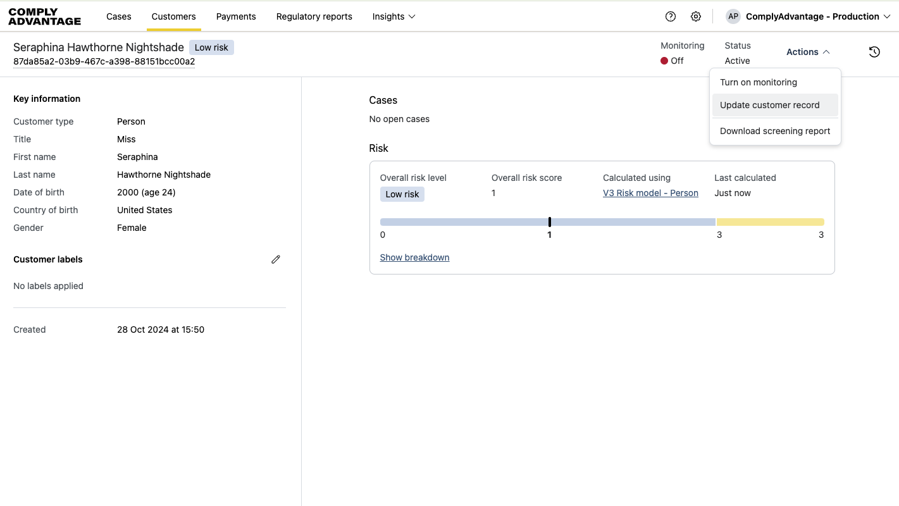This screenshot has width=899, height=506.
Task: Click the AP user avatar
Action: (x=733, y=16)
